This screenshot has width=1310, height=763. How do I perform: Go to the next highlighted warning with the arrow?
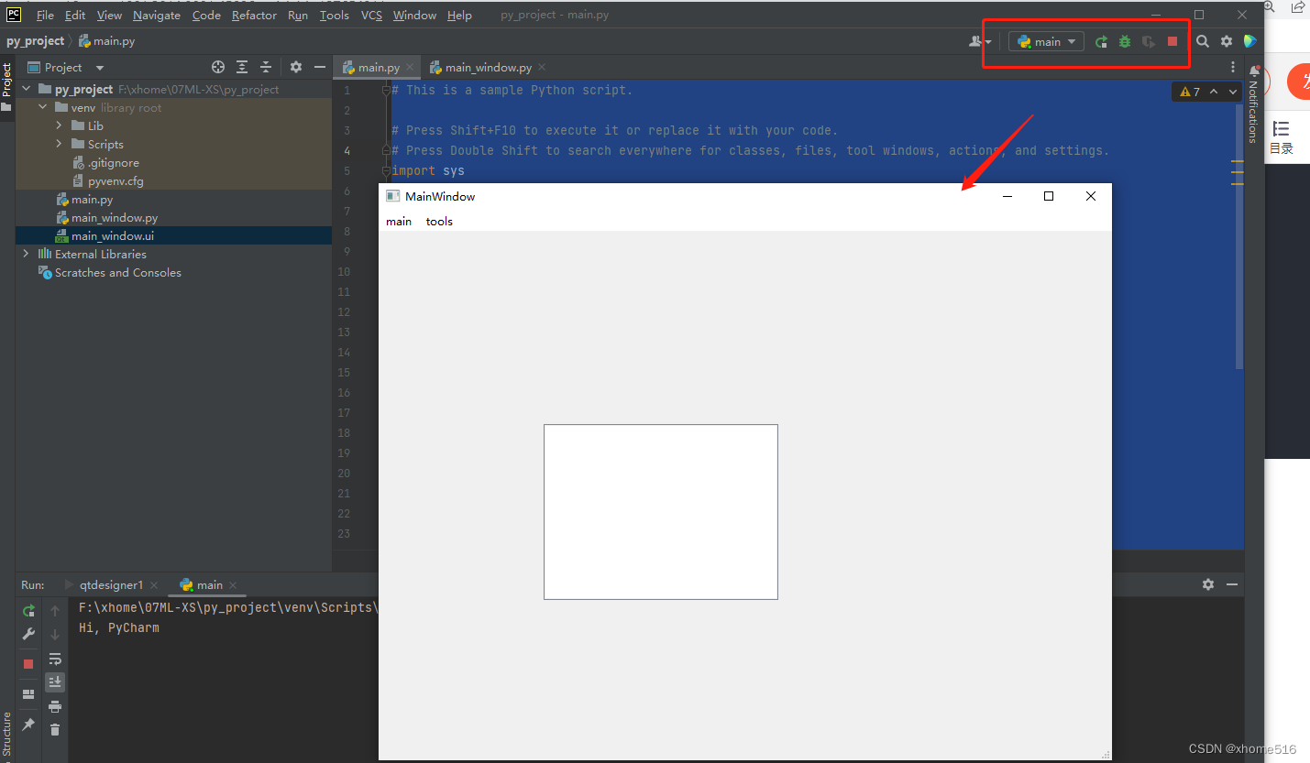pyautogui.click(x=1233, y=92)
